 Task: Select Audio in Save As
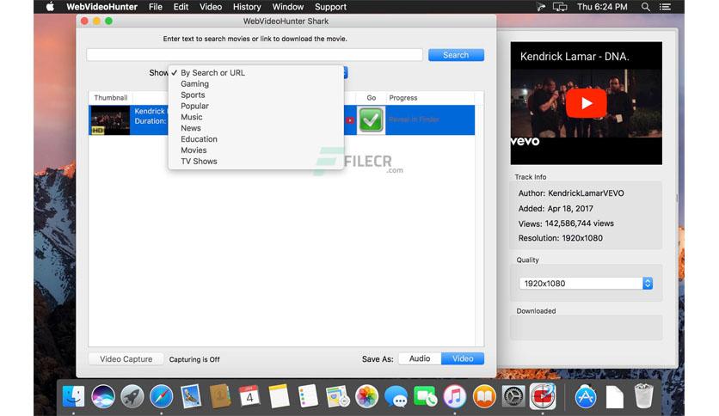point(420,358)
